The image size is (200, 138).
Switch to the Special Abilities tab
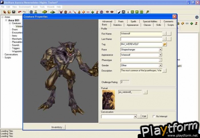coord(150,21)
